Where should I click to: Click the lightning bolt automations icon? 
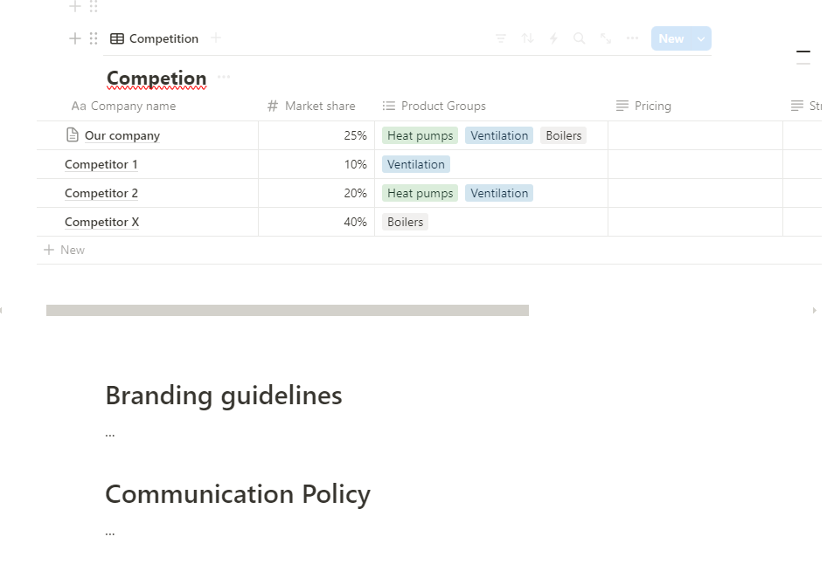pos(553,38)
